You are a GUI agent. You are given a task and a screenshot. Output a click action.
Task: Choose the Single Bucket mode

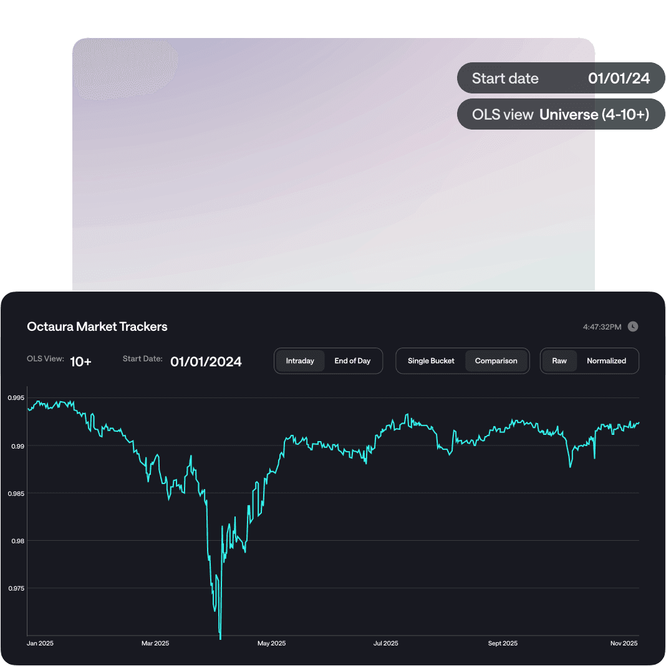(x=431, y=361)
